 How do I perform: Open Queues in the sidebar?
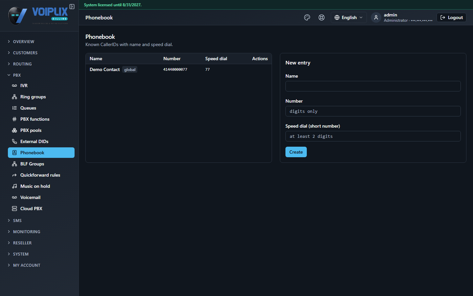41,108
